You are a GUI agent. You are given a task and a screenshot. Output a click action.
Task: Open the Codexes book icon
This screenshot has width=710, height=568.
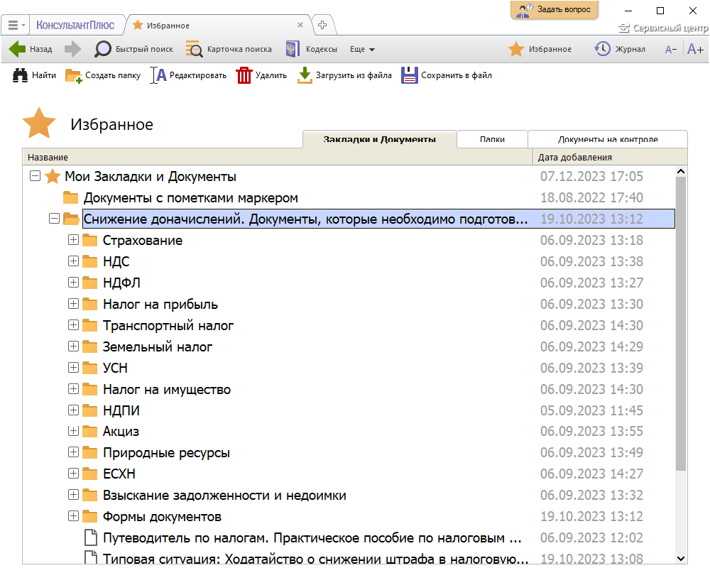(293, 49)
